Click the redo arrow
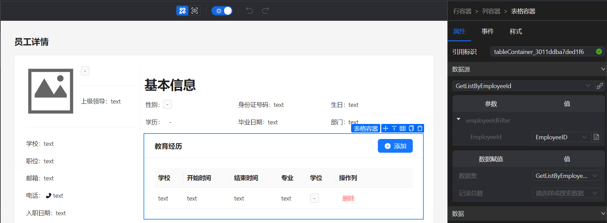This screenshot has width=607, height=223. (x=265, y=11)
